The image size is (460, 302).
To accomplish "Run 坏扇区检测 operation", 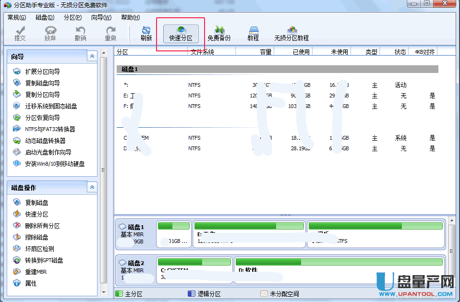I will [34, 249].
